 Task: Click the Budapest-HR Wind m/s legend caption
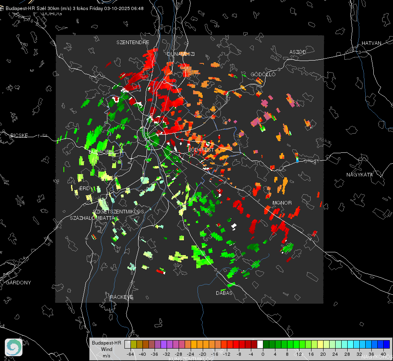point(106,349)
